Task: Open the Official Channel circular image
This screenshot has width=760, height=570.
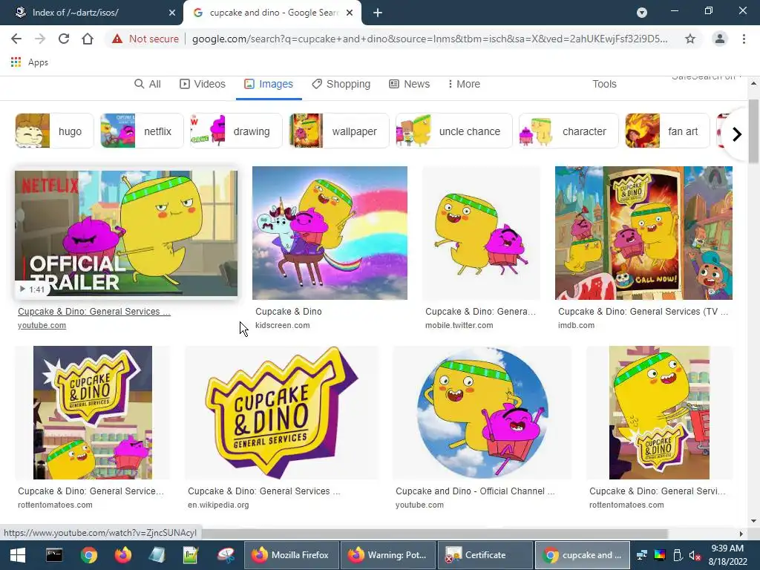Action: [x=482, y=413]
